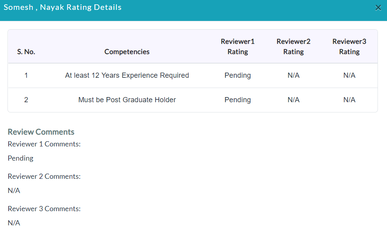This screenshot has height=236, width=387.
Task: Click the Reviewer 2 Comments label
Action: [x=44, y=176]
